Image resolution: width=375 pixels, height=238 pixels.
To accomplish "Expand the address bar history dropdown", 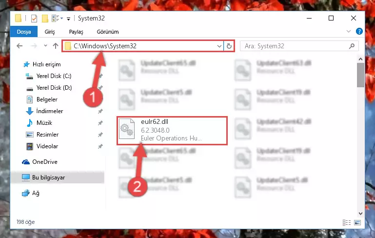I will (x=219, y=46).
